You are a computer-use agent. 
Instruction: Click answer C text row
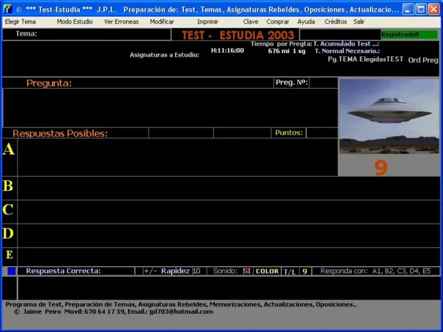click(229, 212)
